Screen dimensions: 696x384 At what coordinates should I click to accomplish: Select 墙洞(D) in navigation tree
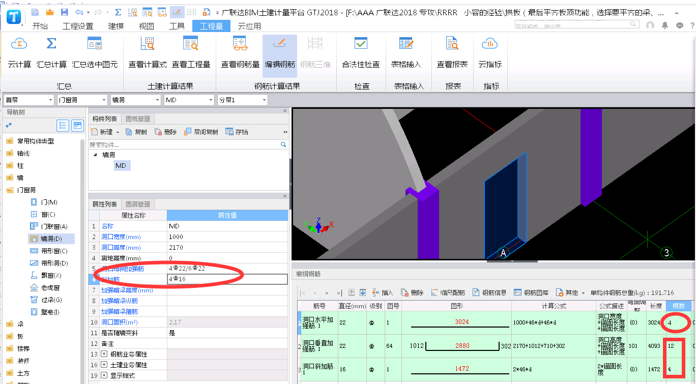click(51, 239)
